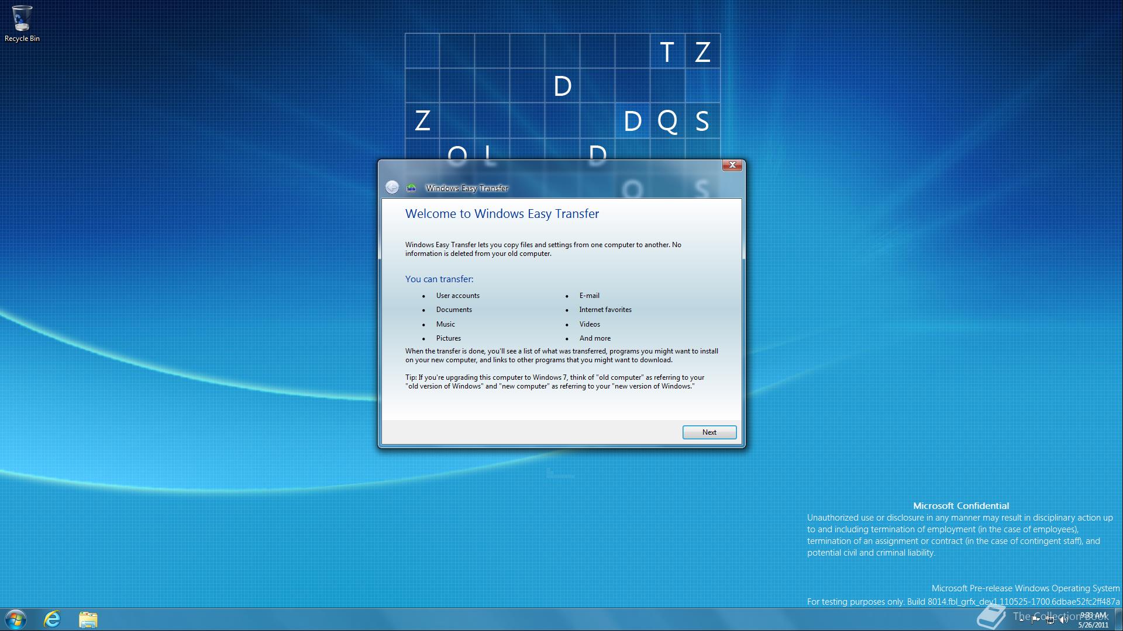1123x631 pixels.
Task: Close the Windows Easy Transfer dialog
Action: pyautogui.click(x=732, y=165)
